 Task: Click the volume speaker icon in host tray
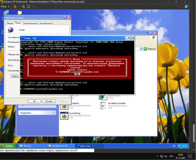click(166, 156)
